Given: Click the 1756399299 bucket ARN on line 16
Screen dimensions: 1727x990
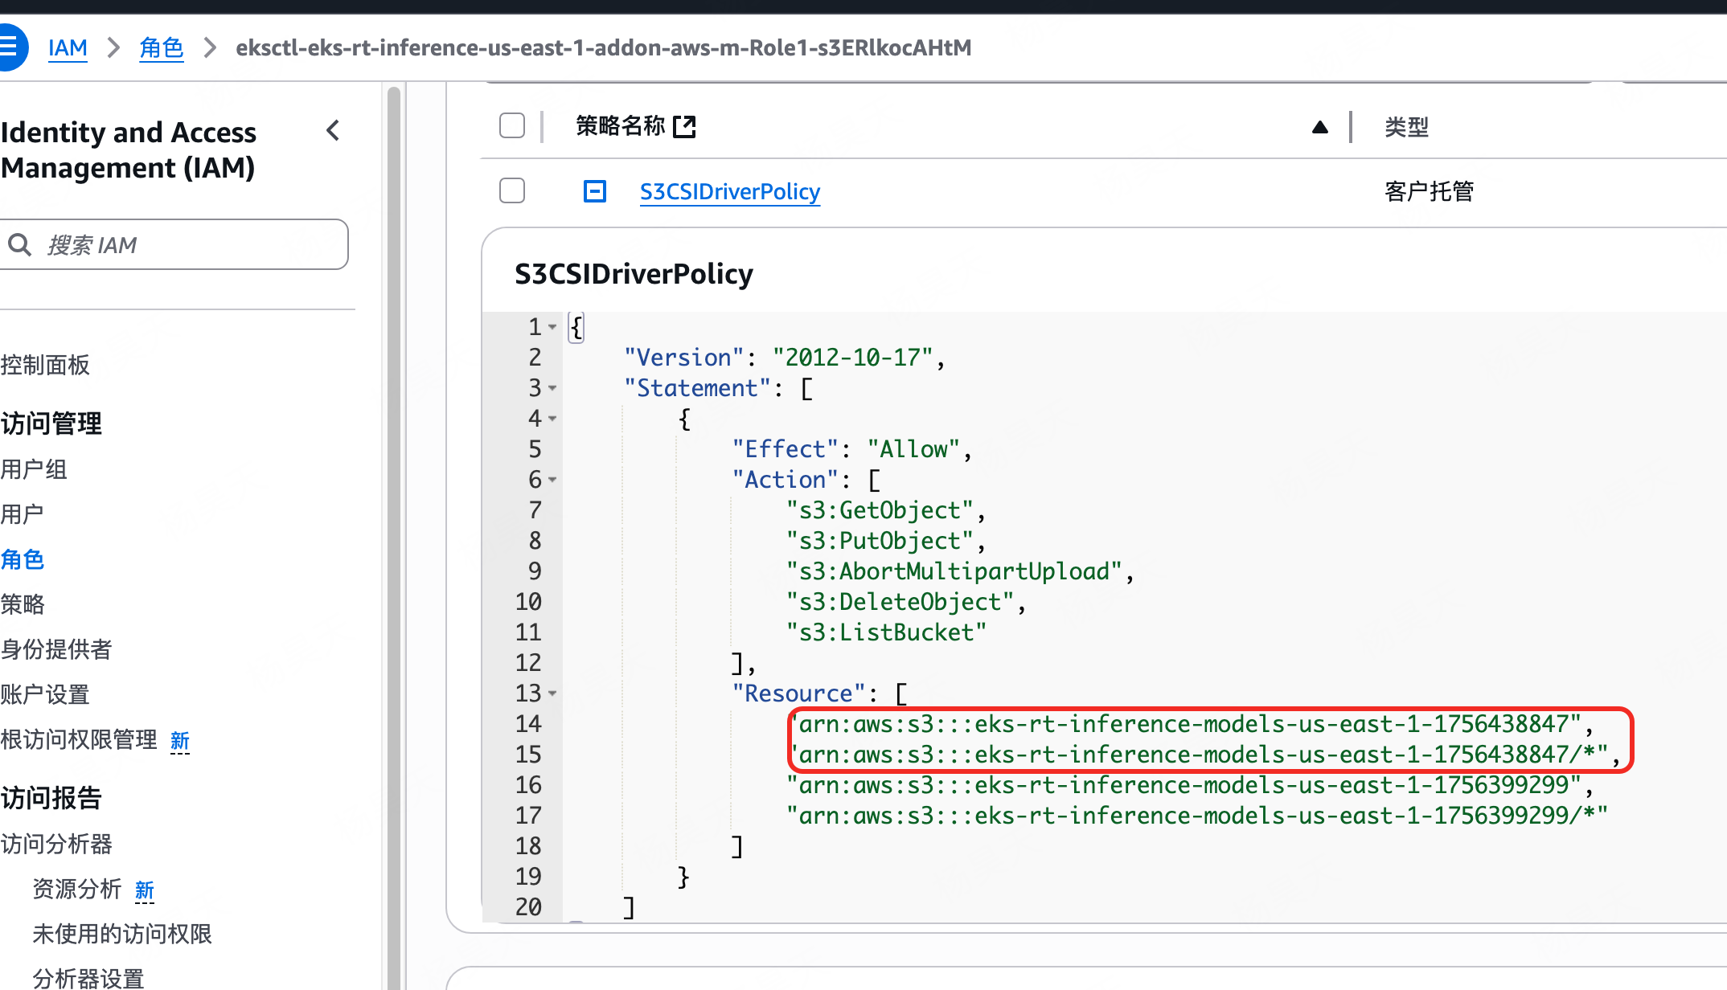Looking at the screenshot, I should [x=1184, y=785].
